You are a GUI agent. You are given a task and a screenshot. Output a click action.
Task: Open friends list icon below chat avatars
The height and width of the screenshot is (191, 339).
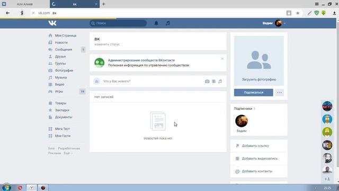pos(327,179)
